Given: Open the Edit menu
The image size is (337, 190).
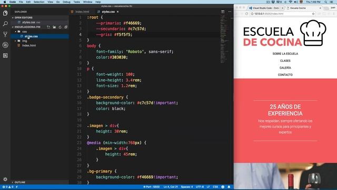Looking at the screenshot, I should tap(28, 2).
